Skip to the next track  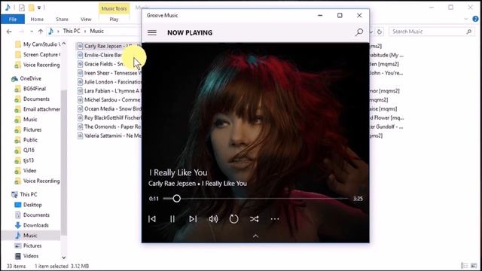[x=193, y=219]
